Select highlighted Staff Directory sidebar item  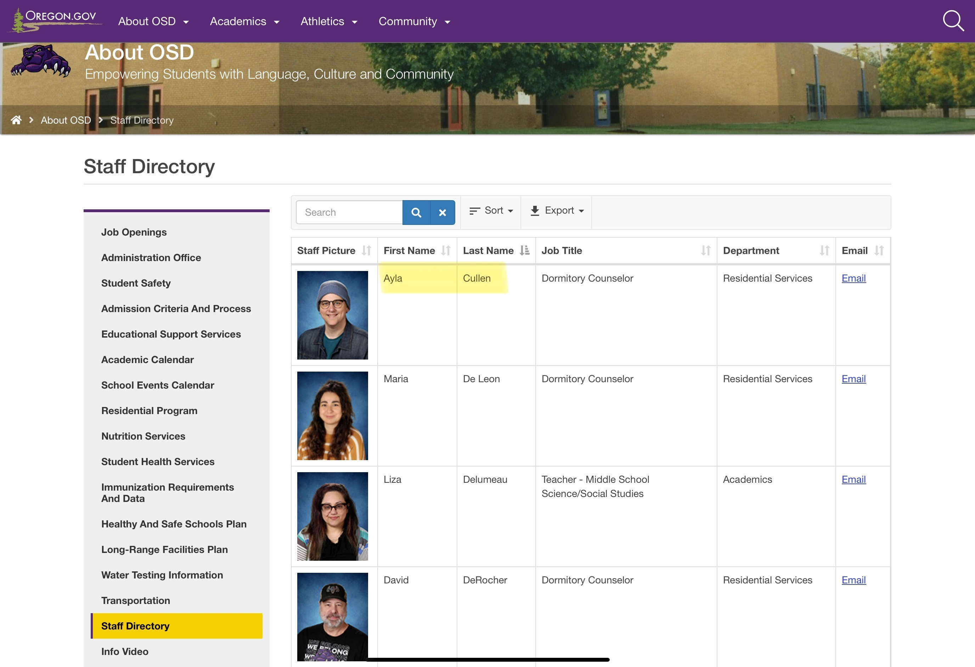pyautogui.click(x=177, y=626)
